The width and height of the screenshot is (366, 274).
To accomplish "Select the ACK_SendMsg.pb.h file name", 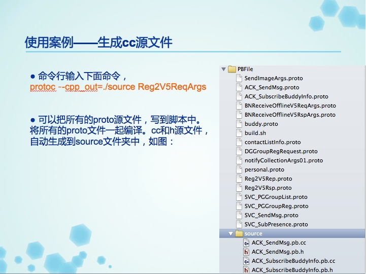I will (x=278, y=252).
